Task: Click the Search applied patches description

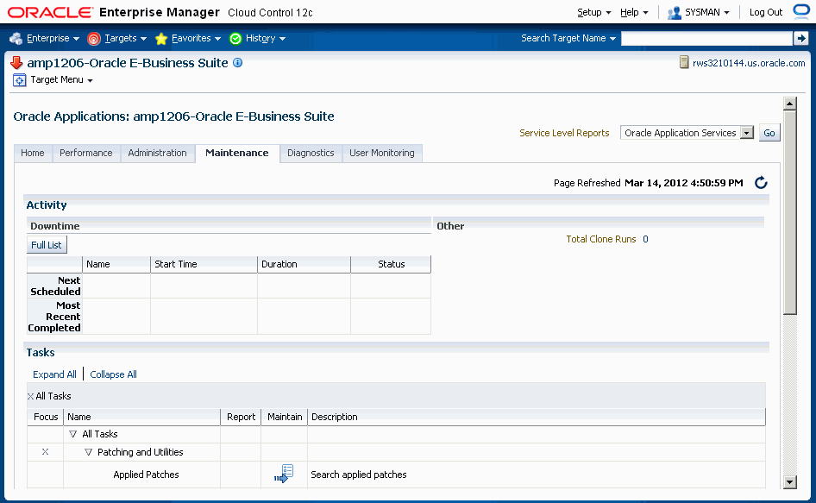Action: click(x=359, y=475)
